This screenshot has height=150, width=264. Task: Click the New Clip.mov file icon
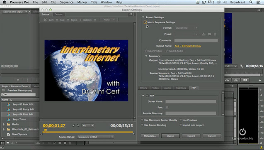coord(8,134)
